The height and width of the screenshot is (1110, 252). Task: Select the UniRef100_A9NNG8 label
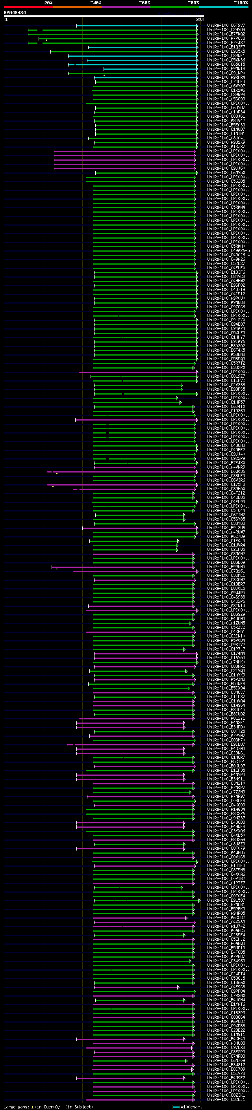point(226,302)
